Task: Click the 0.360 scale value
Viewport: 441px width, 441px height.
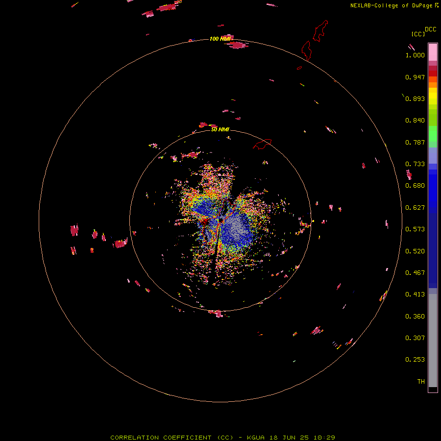Action: (x=415, y=317)
